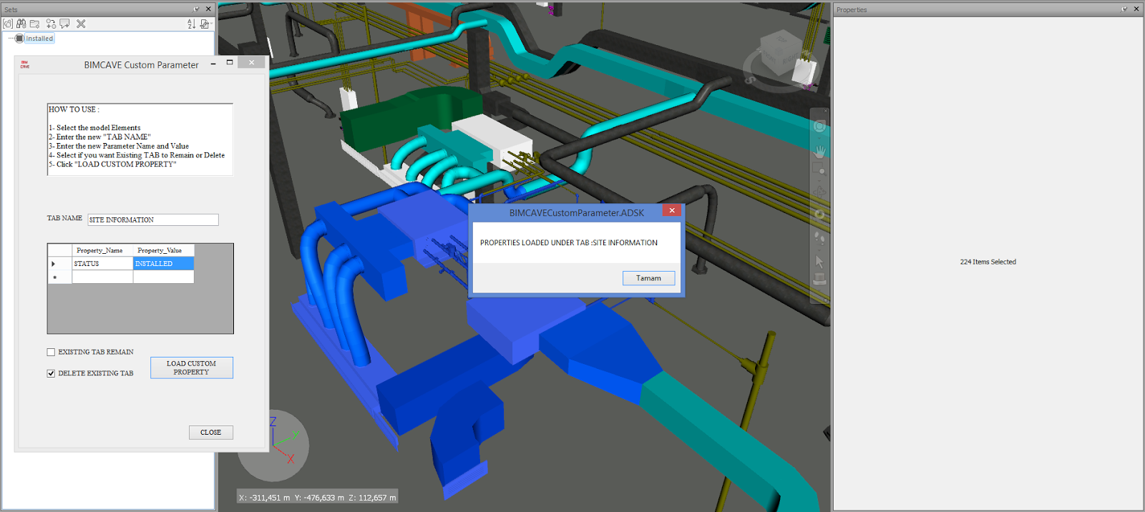Close navigation bar with its small X
This screenshot has width=1145, height=512.
pos(825,111)
